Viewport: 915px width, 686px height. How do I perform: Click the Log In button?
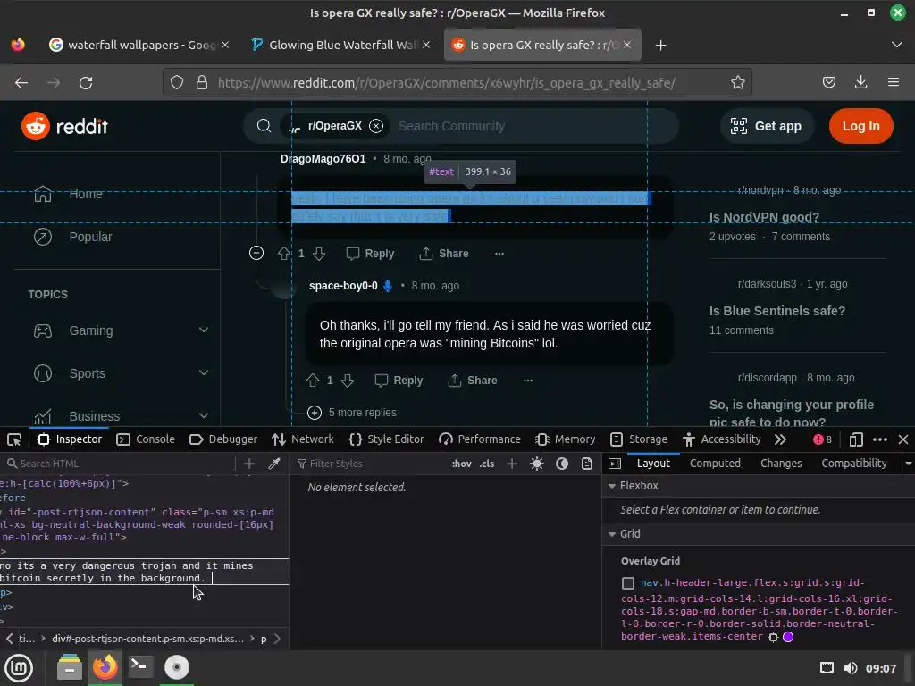(x=860, y=126)
